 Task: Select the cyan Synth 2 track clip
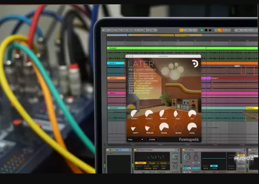tap(116, 63)
